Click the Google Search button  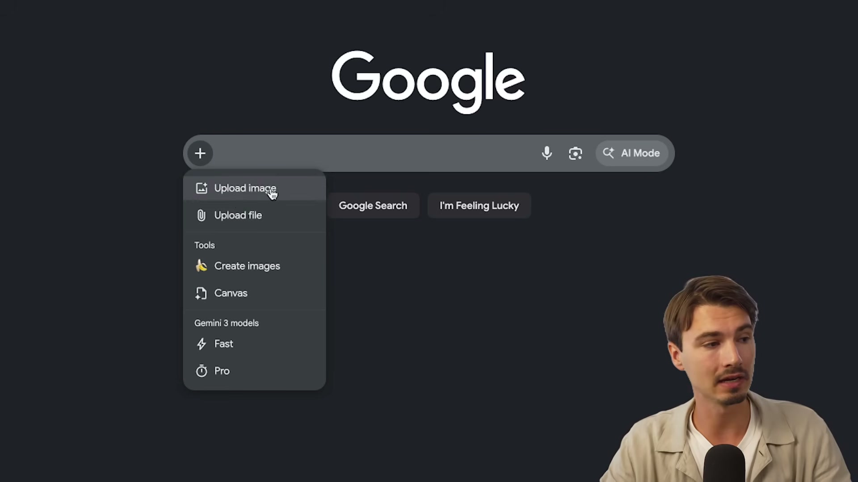tap(373, 206)
